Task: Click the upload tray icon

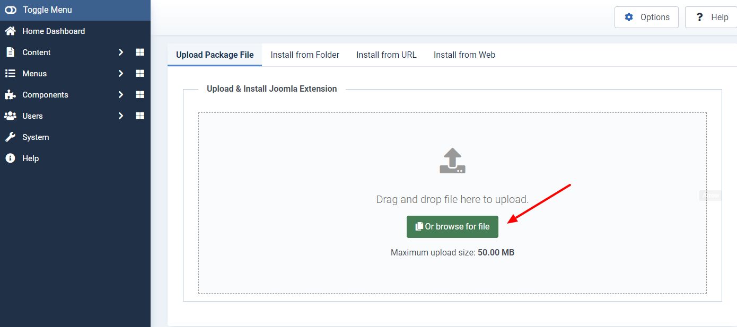Action: pyautogui.click(x=452, y=161)
